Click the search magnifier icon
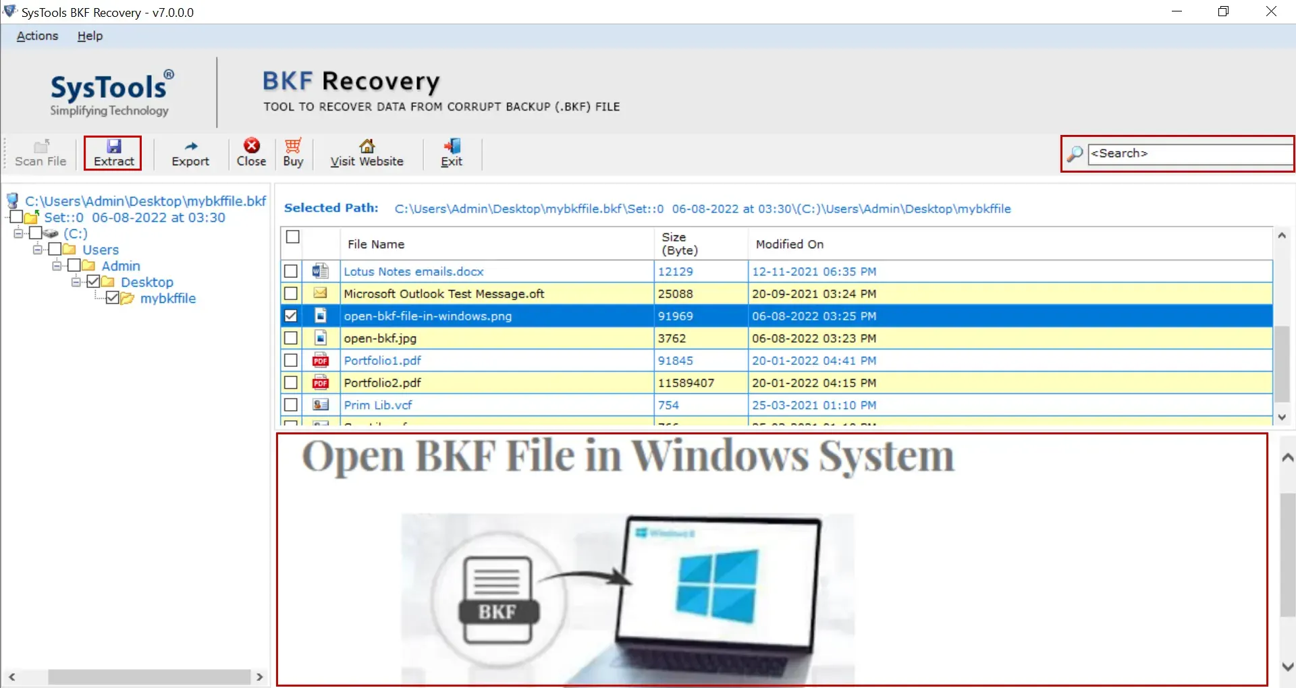 pyautogui.click(x=1075, y=154)
